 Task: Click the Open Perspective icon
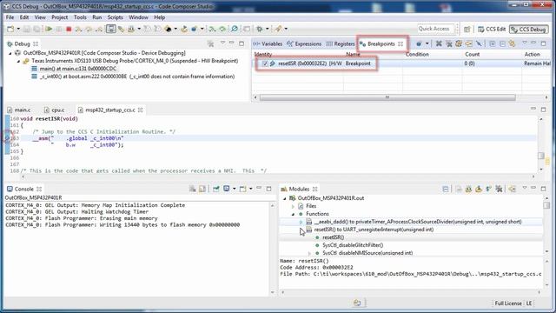click(x=467, y=29)
